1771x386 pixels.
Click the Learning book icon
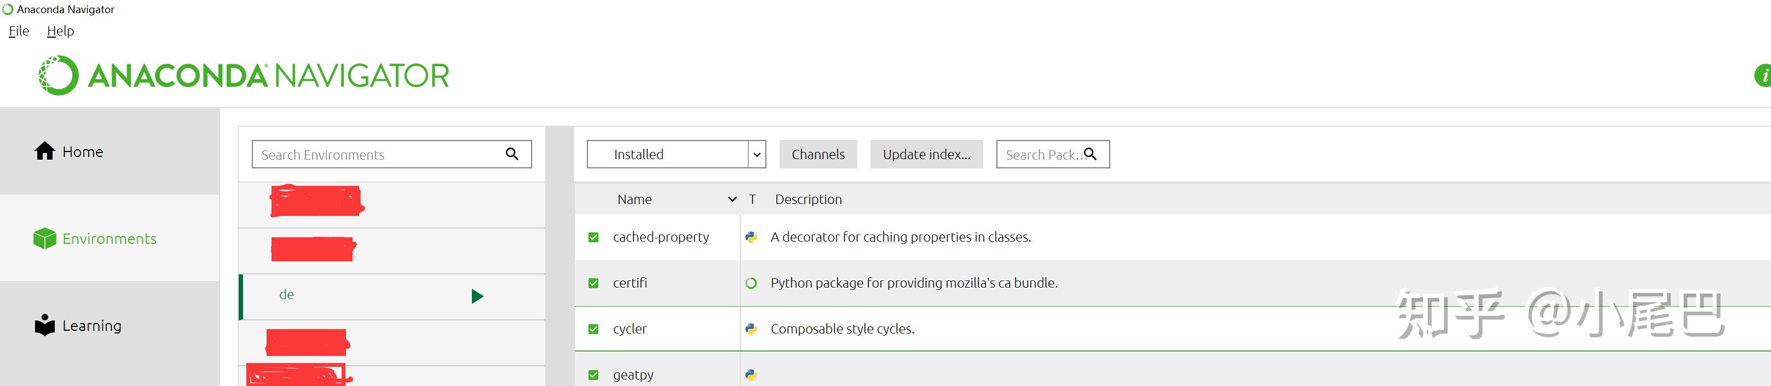45,325
